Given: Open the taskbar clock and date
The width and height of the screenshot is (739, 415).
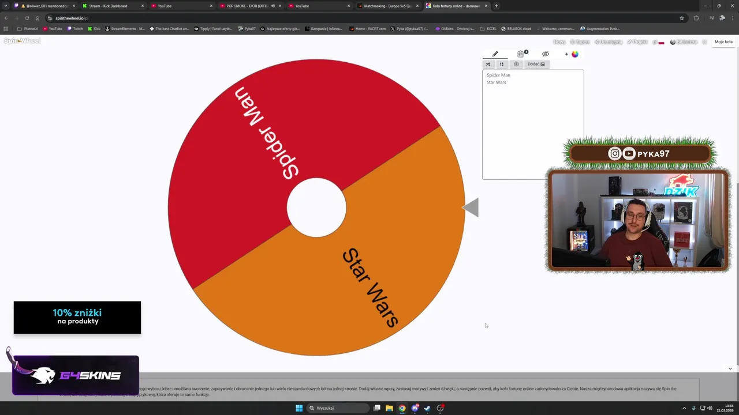Looking at the screenshot, I should click(x=725, y=408).
